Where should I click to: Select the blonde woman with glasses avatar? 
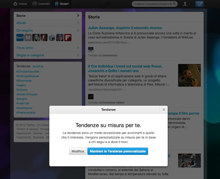point(36,37)
